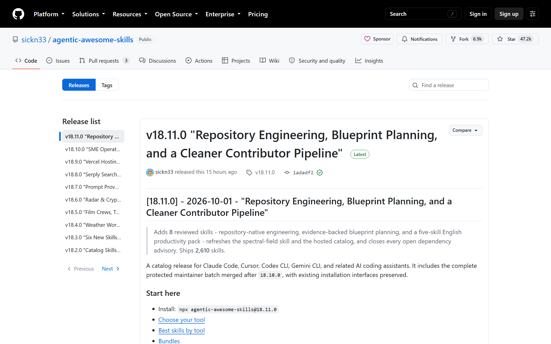Go to the Discussions tab

tap(158, 61)
